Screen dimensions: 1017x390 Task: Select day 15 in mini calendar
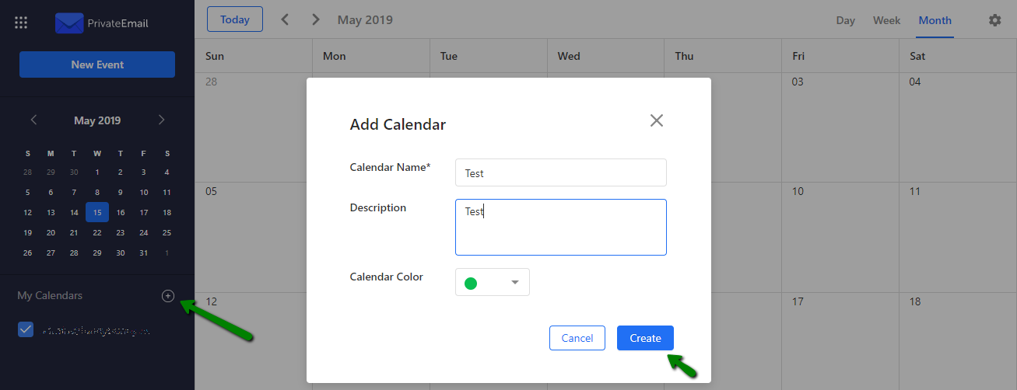pos(97,212)
